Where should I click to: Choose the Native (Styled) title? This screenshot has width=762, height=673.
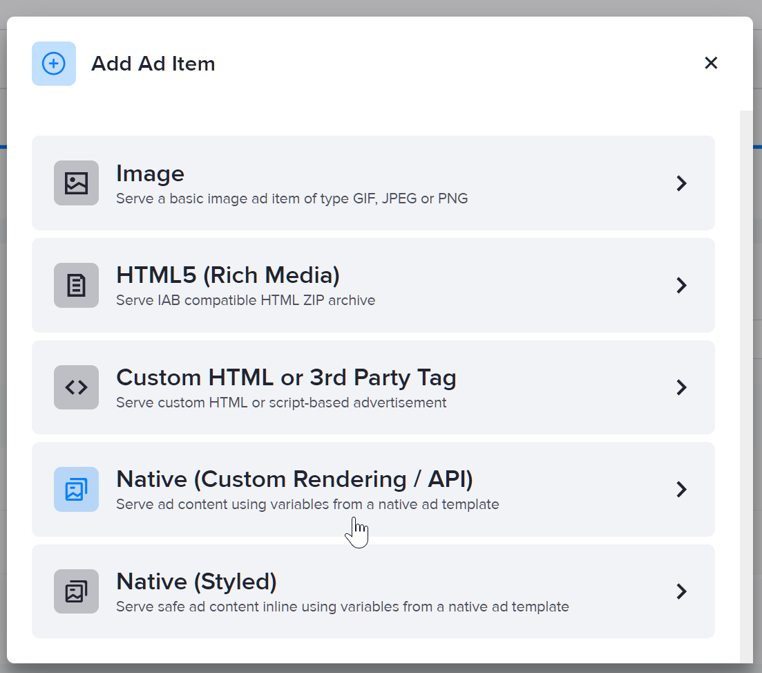pyautogui.click(x=196, y=582)
